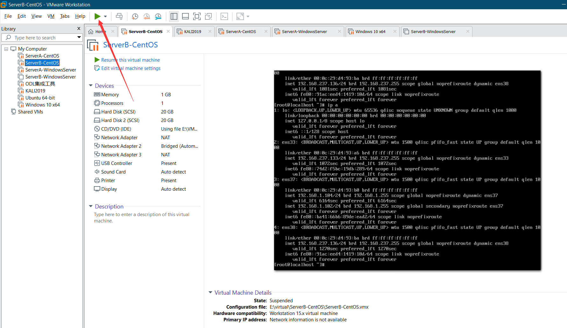Image resolution: width=567 pixels, height=328 pixels.
Task: Collapse the Devices section
Action: [x=91, y=85]
